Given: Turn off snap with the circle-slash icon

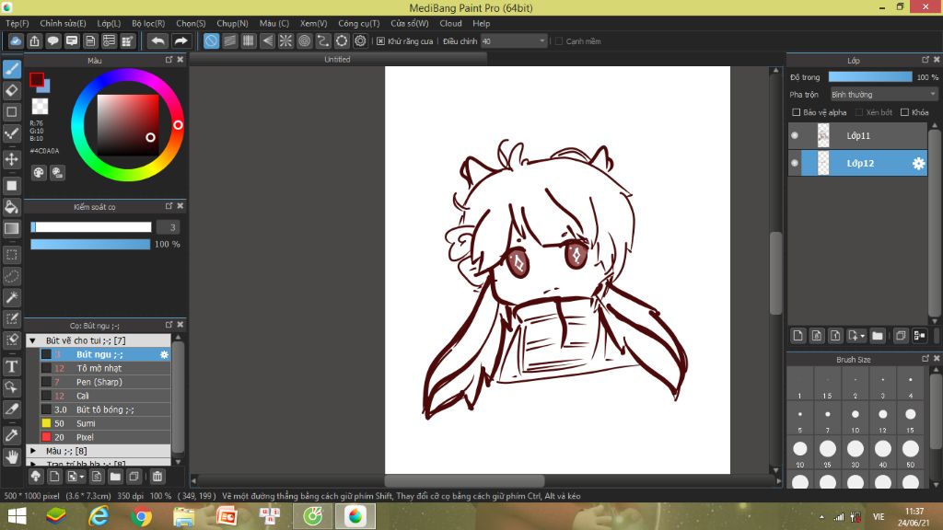Looking at the screenshot, I should 211,40.
